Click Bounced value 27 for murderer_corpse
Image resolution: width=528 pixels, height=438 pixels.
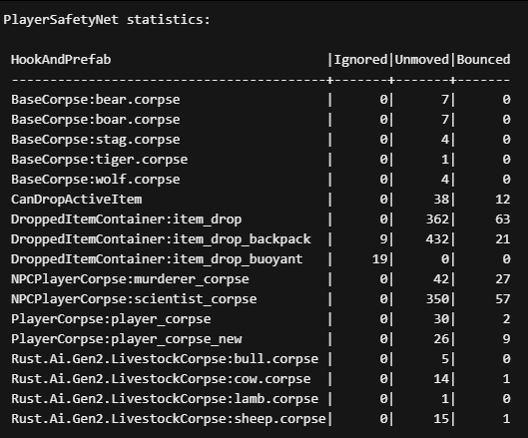point(503,279)
